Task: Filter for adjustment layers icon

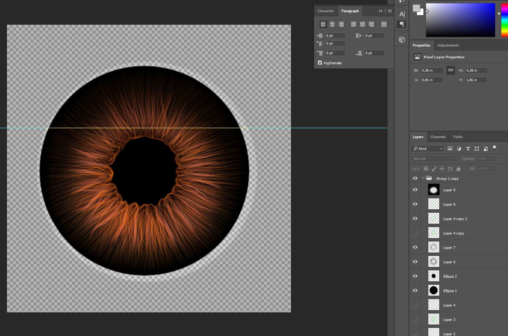Action: (459, 148)
